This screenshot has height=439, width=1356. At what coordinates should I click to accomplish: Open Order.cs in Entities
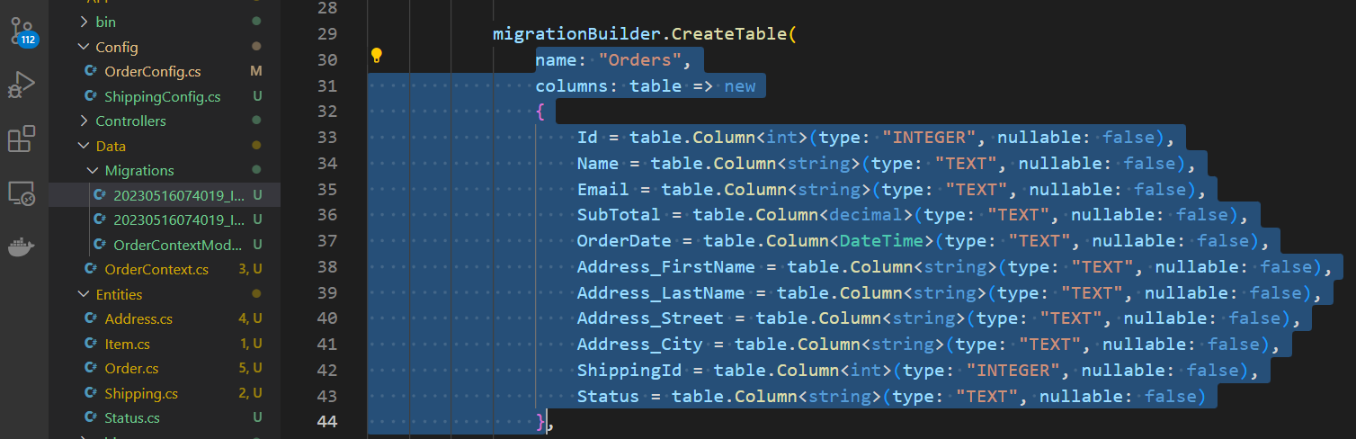[x=131, y=368]
